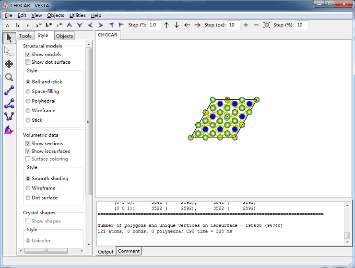Enable Show dot surface checkbox
This screenshot has width=355, height=268.
click(28, 62)
